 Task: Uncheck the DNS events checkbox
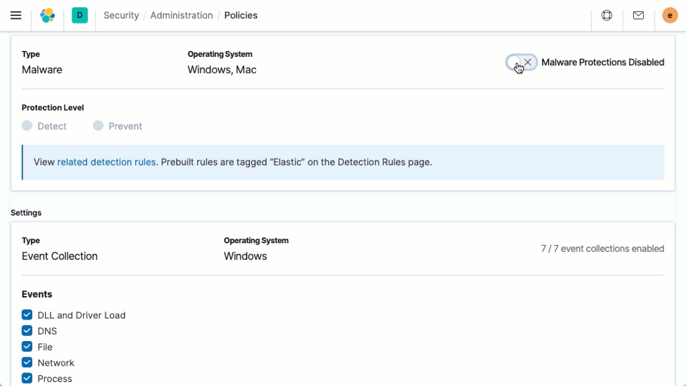(x=27, y=331)
